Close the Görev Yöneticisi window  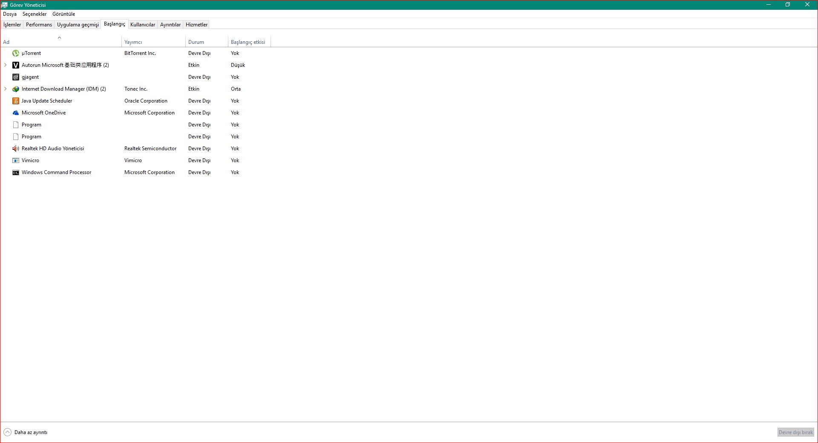tap(807, 5)
